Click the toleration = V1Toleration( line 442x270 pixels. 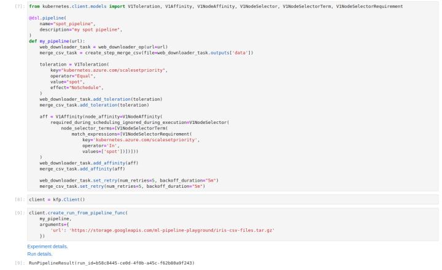tap(74, 64)
